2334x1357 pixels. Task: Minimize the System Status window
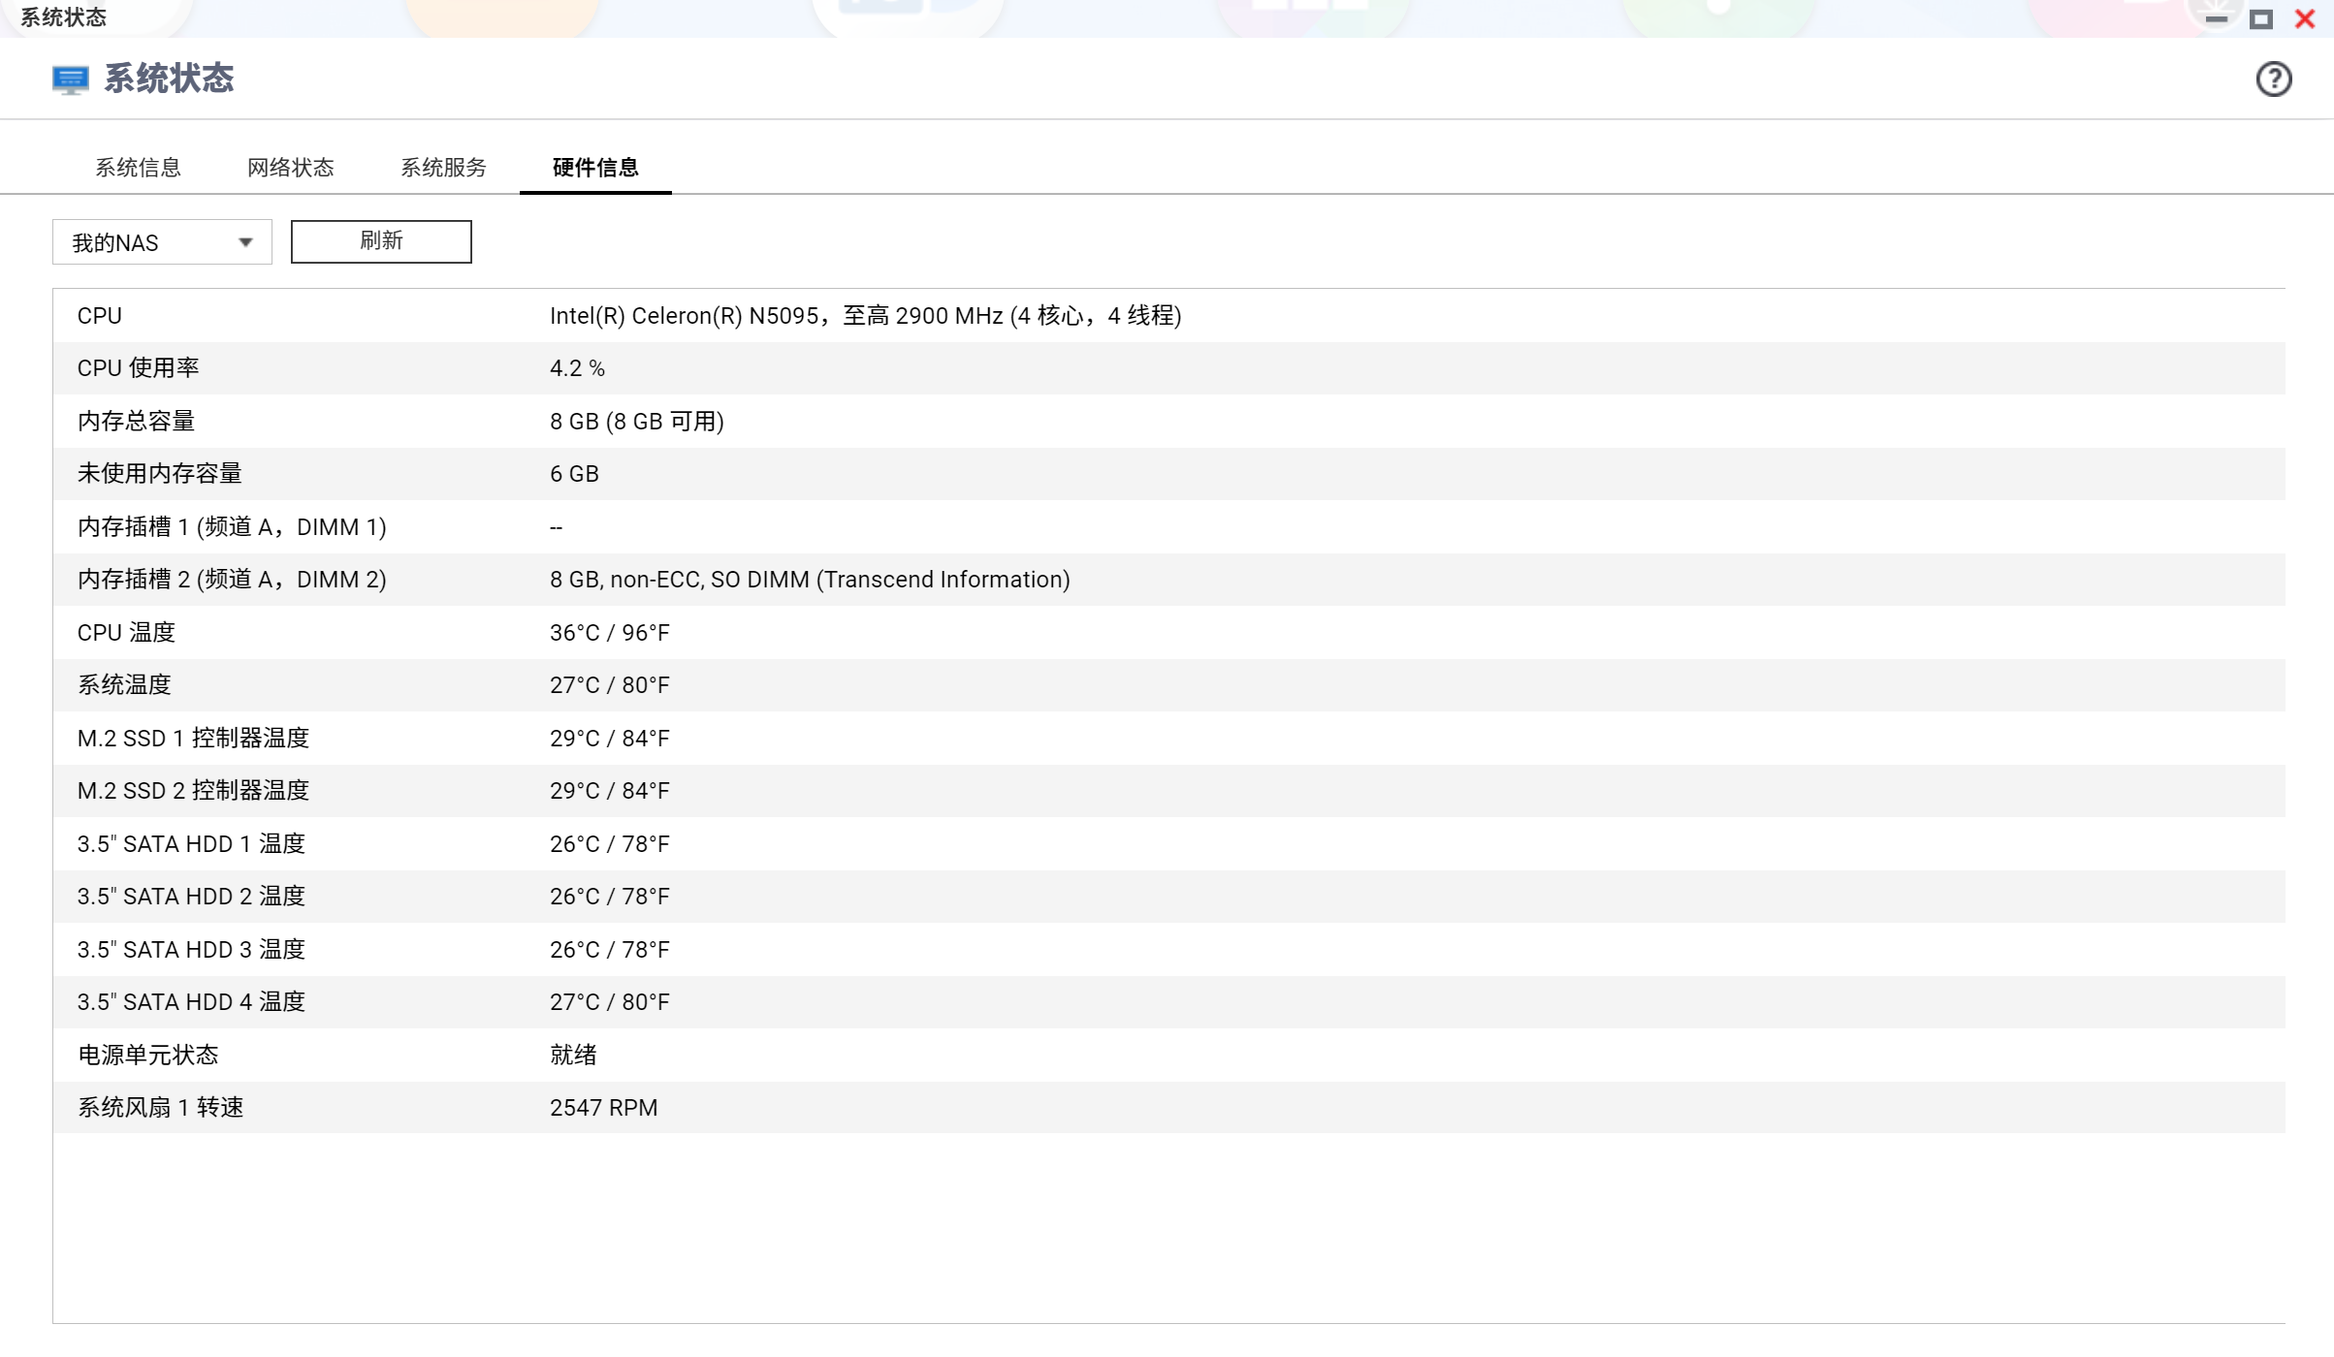[2216, 18]
